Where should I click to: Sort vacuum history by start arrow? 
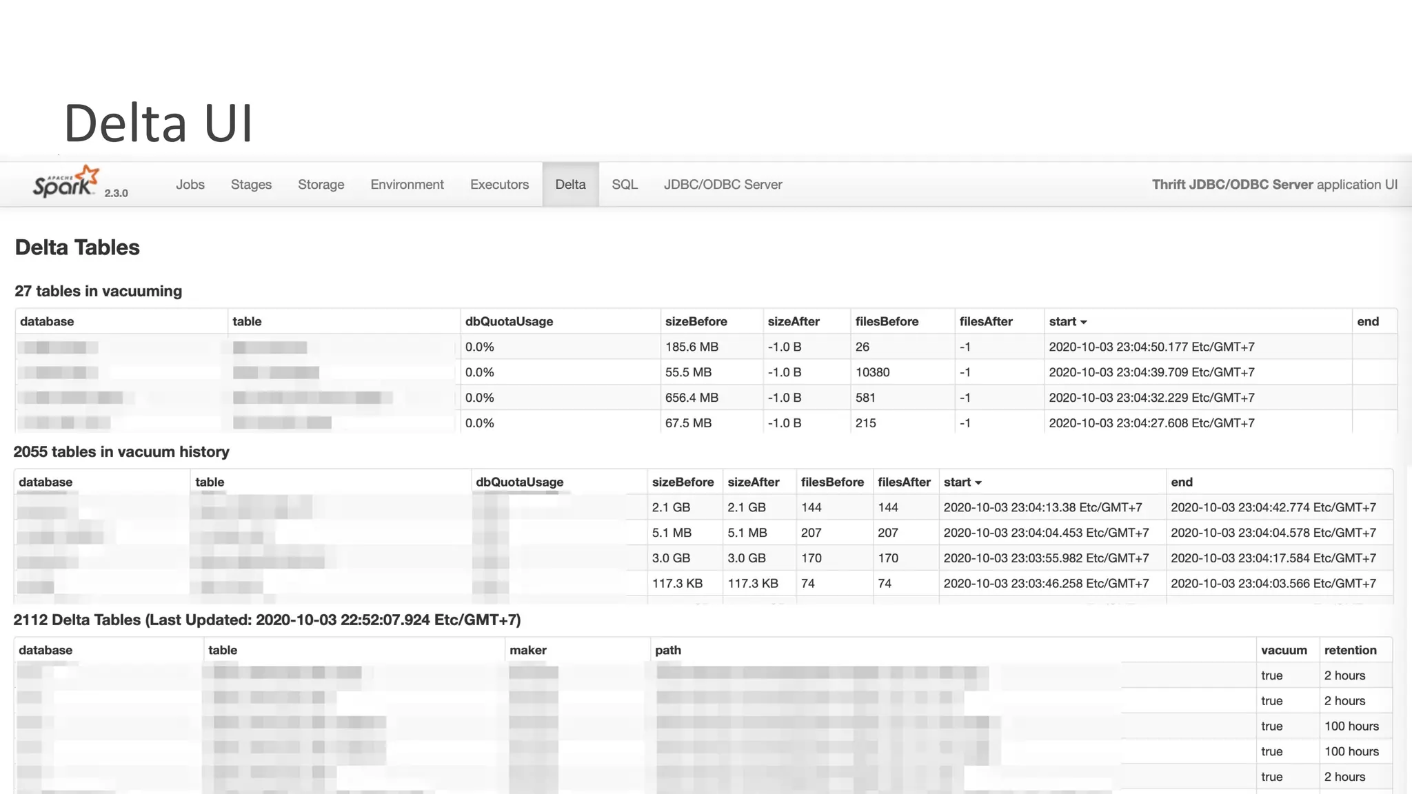(x=978, y=482)
